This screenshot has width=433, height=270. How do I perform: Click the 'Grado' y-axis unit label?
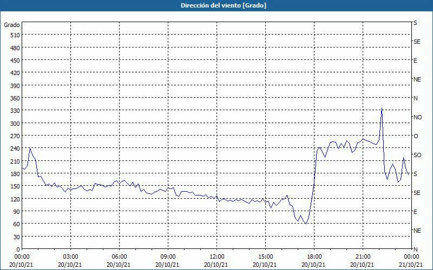click(12, 25)
